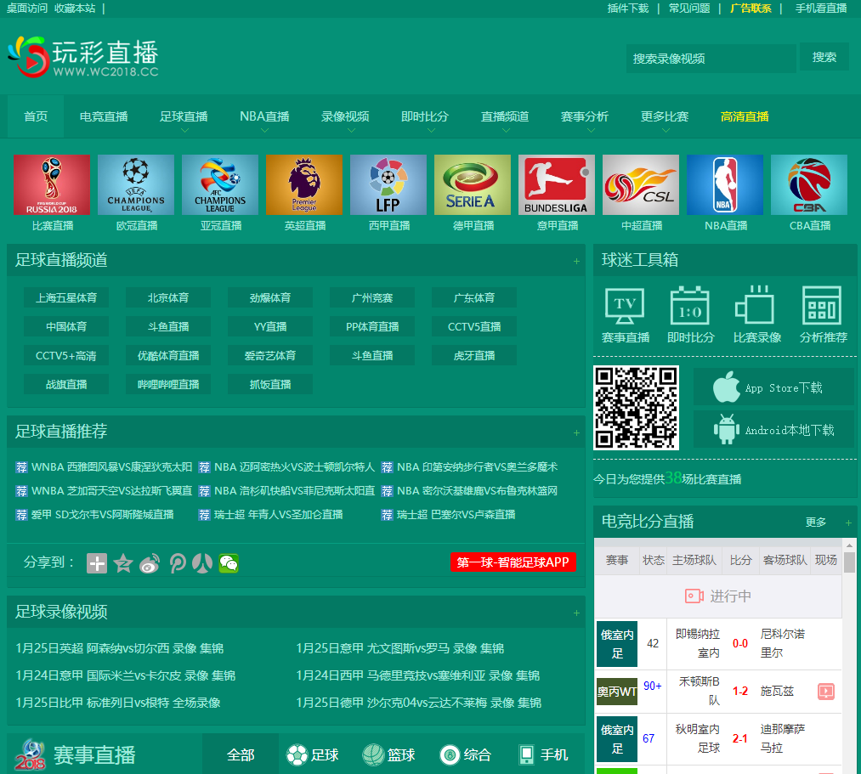Click the video replay icon in 奥丙WT row

pos(825,691)
